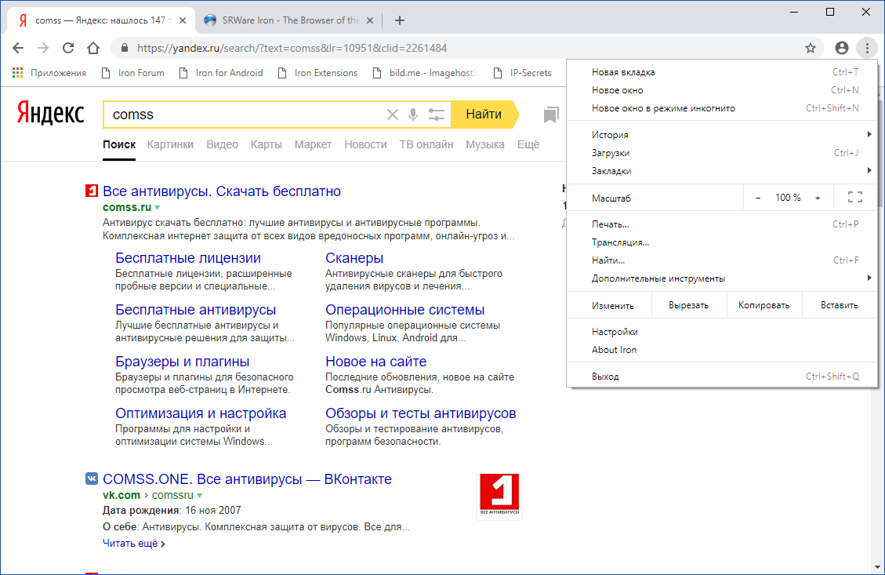Click the red comss favicon beside first result
This screenshot has height=575, width=885.
(92, 191)
